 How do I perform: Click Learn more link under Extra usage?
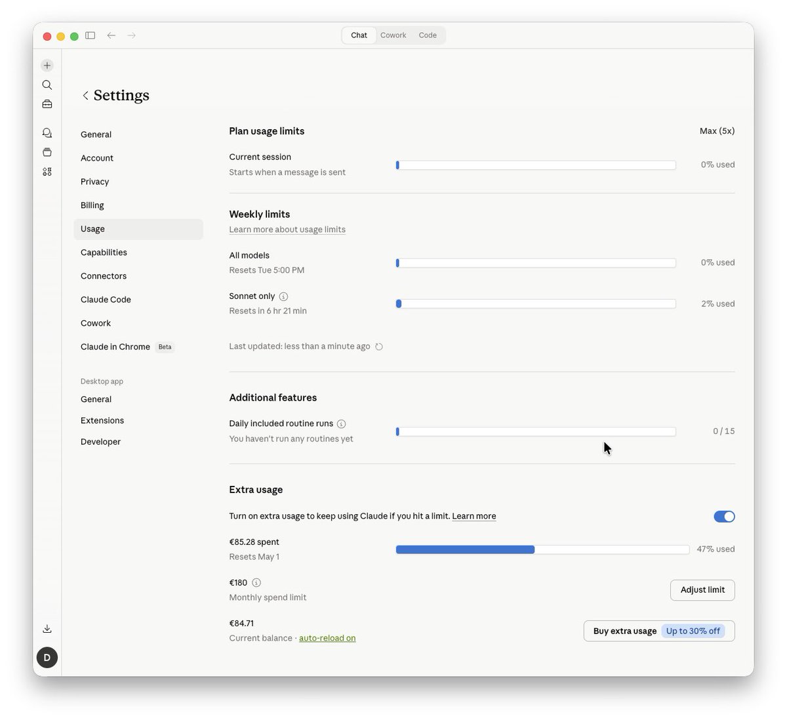coord(474,516)
